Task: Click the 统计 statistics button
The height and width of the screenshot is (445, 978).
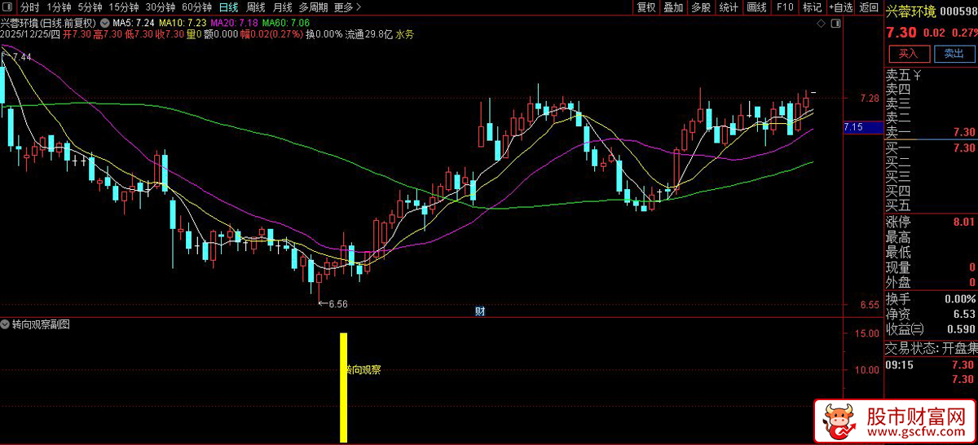Action: (x=729, y=7)
